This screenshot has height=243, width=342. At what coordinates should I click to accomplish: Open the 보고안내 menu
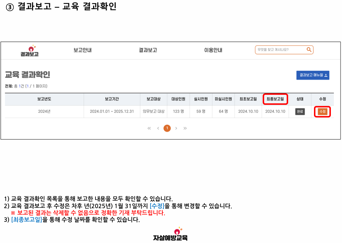(83, 50)
